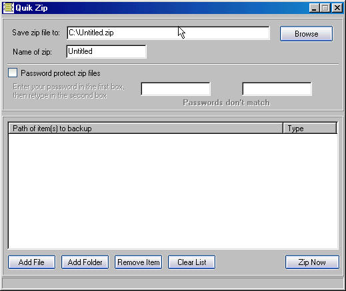Click the Password protect zip files label text

[61, 73]
